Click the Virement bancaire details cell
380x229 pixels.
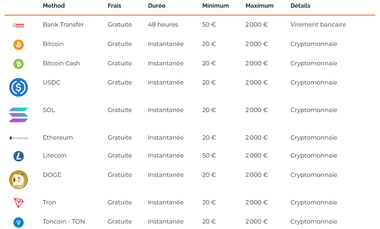coord(318,25)
